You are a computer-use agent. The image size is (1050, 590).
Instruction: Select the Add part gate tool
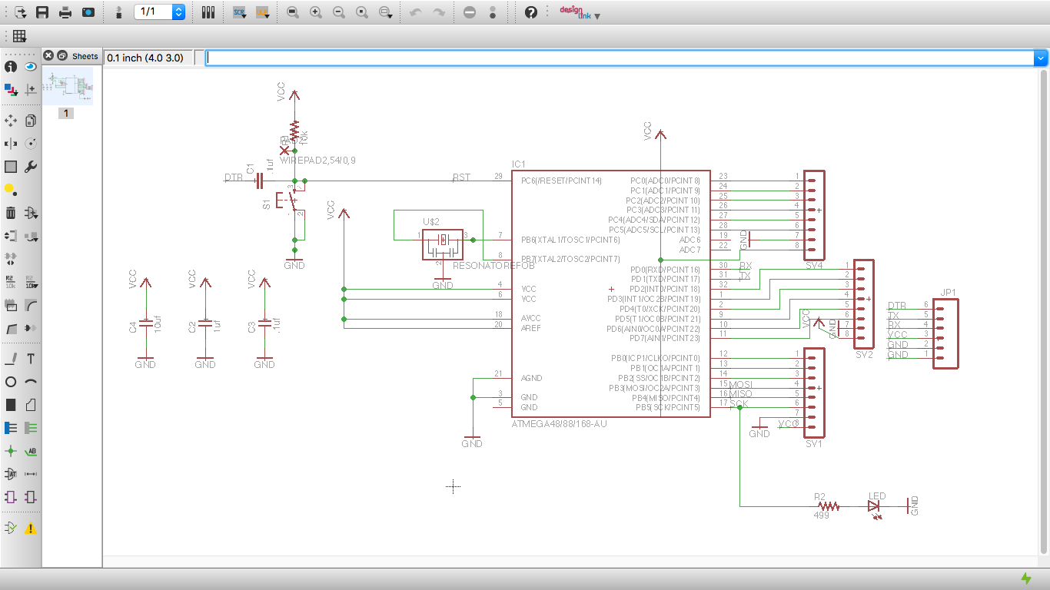[x=31, y=213]
